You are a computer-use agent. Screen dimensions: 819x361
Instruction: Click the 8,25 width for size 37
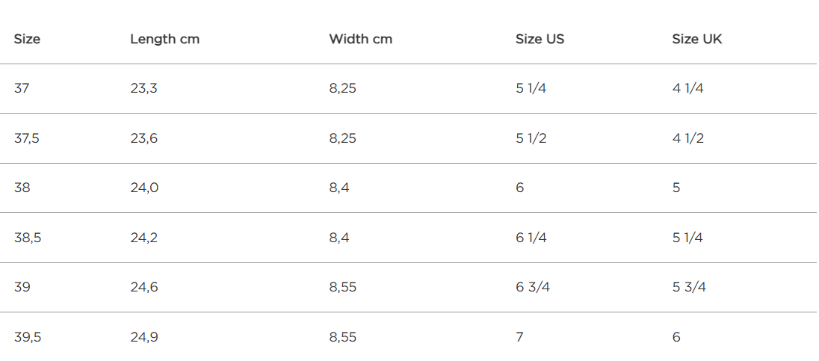click(x=343, y=88)
